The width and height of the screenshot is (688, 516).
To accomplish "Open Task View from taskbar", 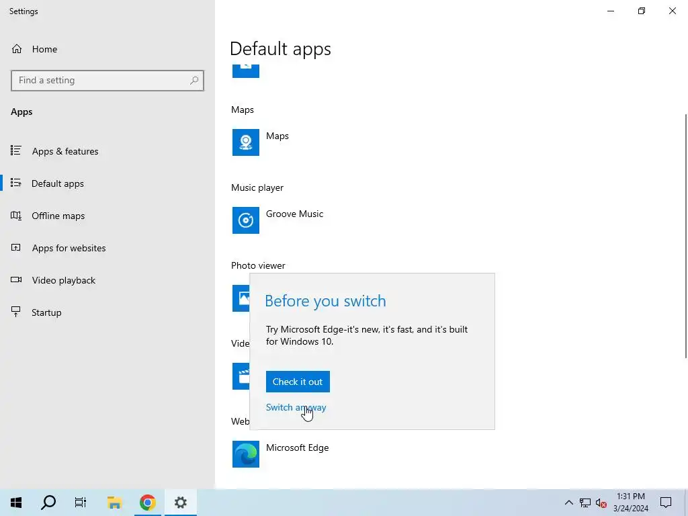I will [81, 503].
